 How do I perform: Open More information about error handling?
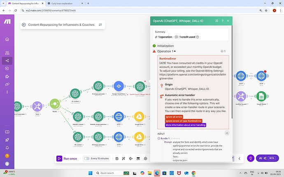tap(186, 125)
